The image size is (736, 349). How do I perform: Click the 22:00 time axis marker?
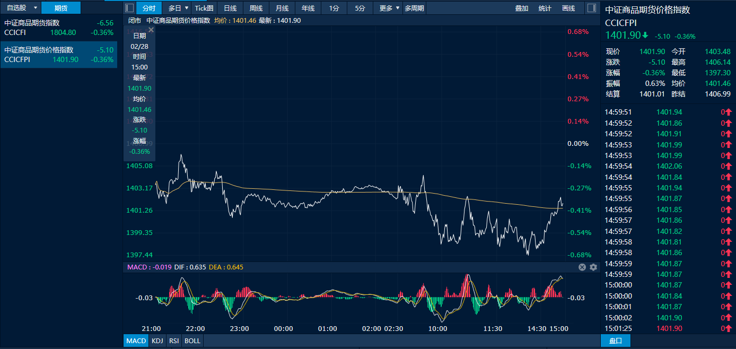[x=196, y=328]
